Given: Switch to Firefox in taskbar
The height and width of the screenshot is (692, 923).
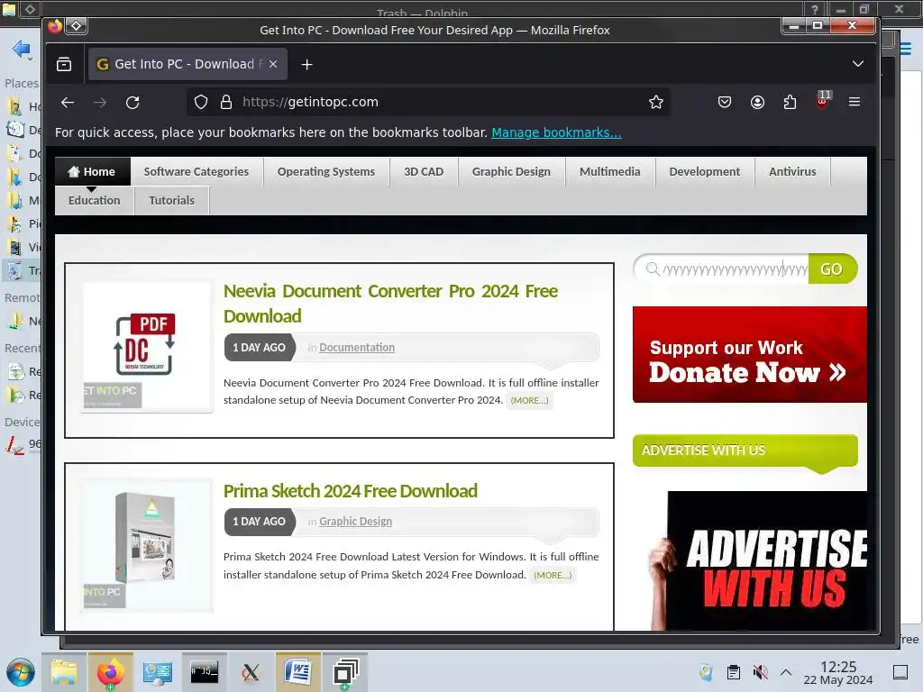Looking at the screenshot, I should tap(111, 672).
